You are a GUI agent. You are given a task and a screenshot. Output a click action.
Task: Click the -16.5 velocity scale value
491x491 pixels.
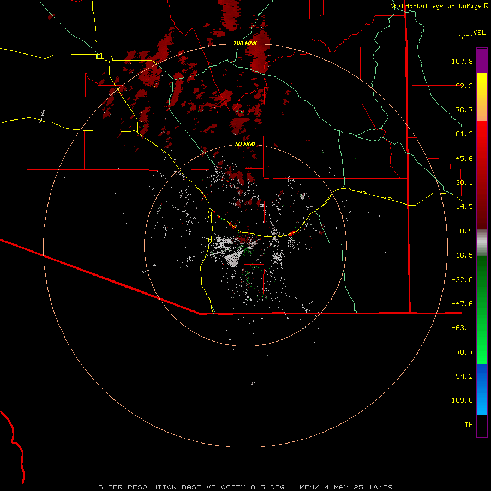[x=462, y=255]
